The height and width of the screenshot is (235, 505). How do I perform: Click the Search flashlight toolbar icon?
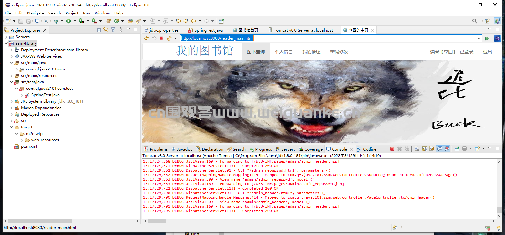pos(138,21)
